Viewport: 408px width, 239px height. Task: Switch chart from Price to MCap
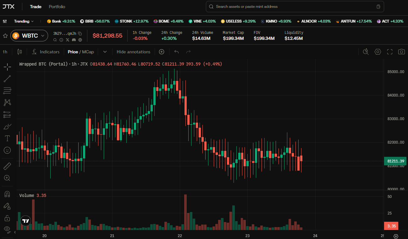(x=88, y=52)
